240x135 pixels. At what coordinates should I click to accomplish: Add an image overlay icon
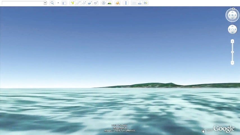point(90,3)
